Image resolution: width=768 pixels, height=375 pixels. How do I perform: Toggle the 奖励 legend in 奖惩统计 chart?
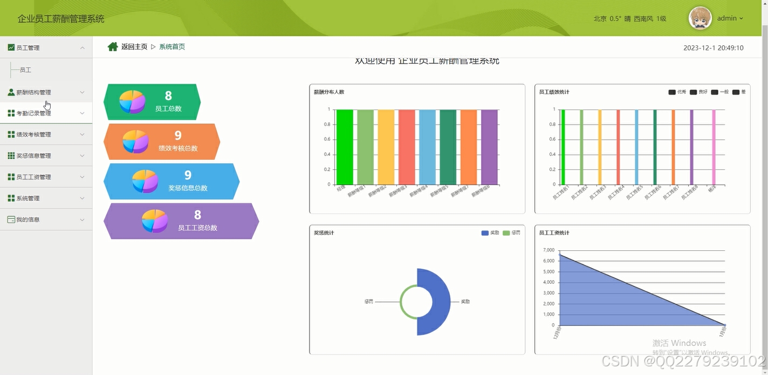point(485,233)
